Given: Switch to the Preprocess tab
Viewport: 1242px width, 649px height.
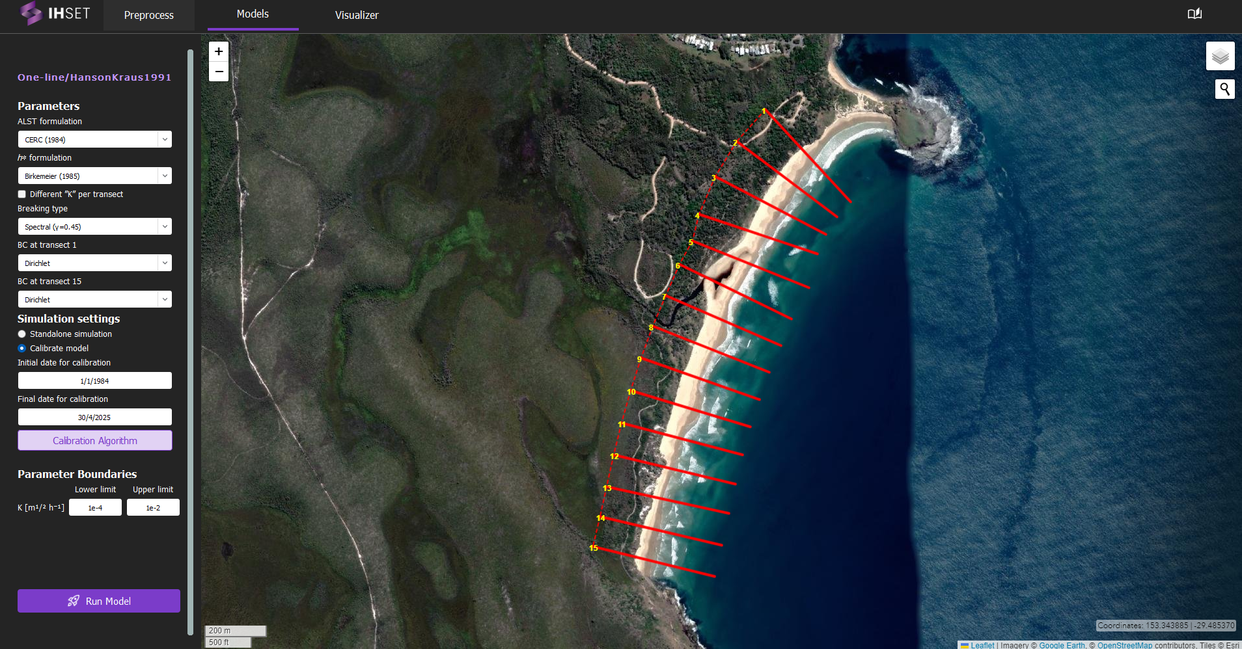Looking at the screenshot, I should pos(148,15).
